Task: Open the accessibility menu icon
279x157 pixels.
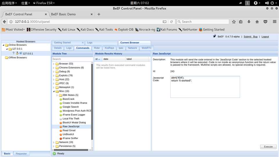Action: [256, 3]
